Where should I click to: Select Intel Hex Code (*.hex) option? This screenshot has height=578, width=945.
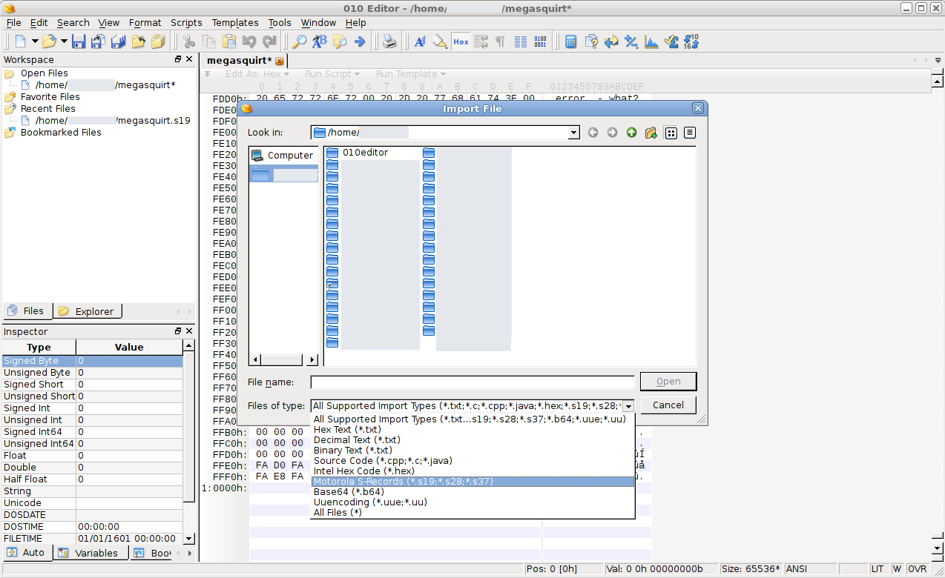[x=364, y=471]
